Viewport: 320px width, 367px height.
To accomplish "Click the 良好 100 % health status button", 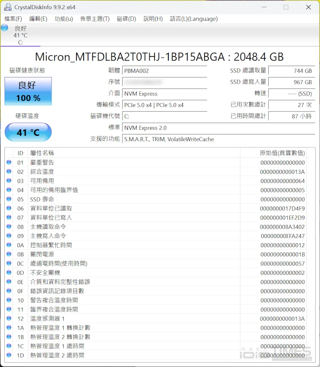I will click(28, 91).
